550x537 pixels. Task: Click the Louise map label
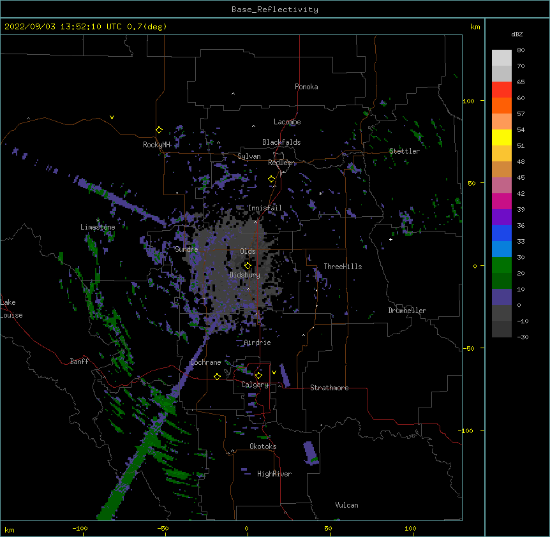(11, 315)
